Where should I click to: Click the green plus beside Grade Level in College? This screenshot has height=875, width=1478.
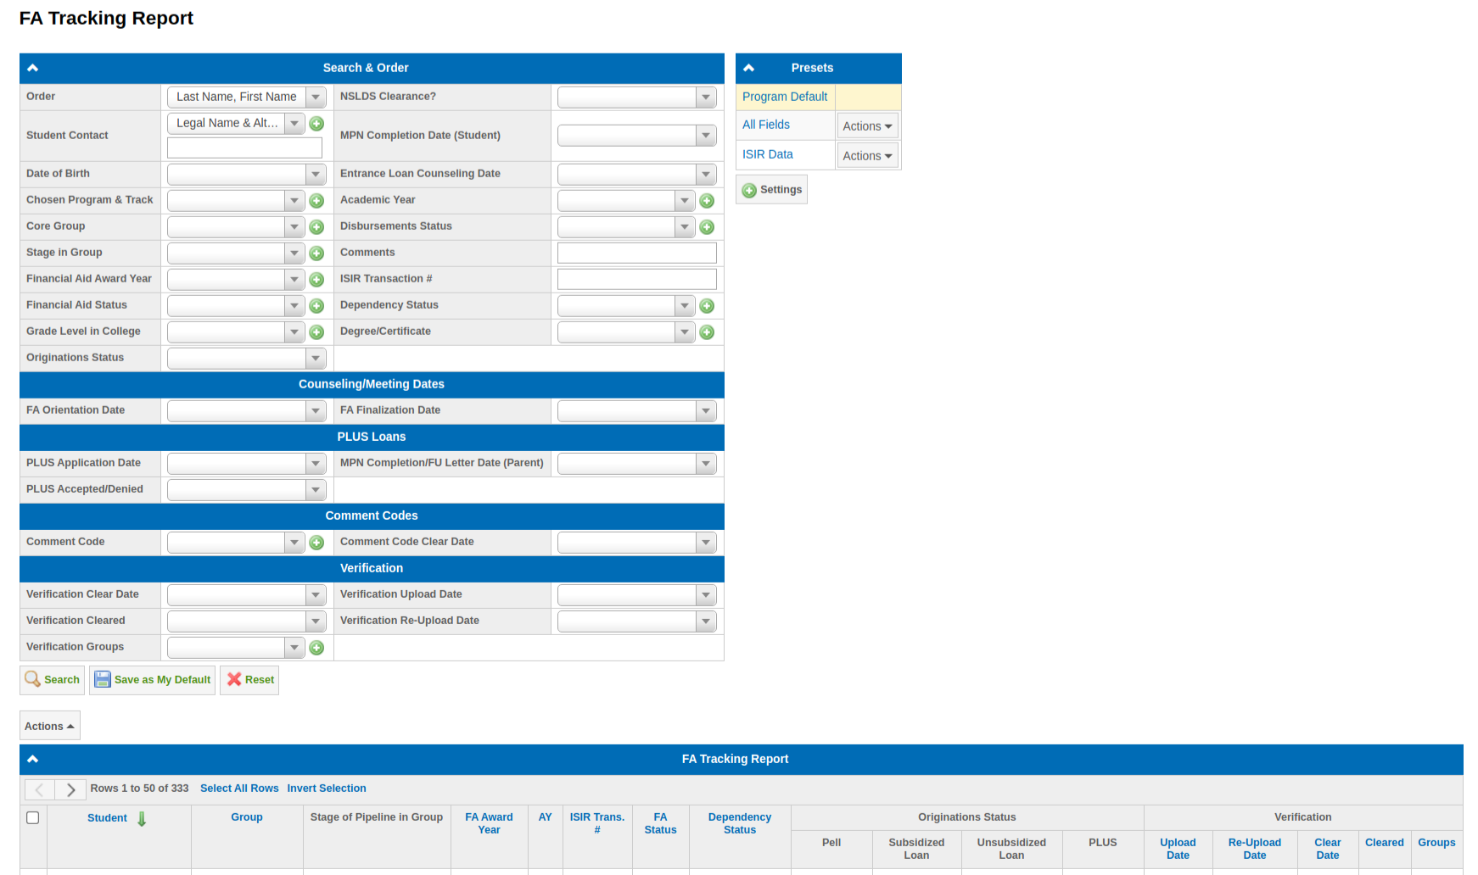click(x=316, y=332)
